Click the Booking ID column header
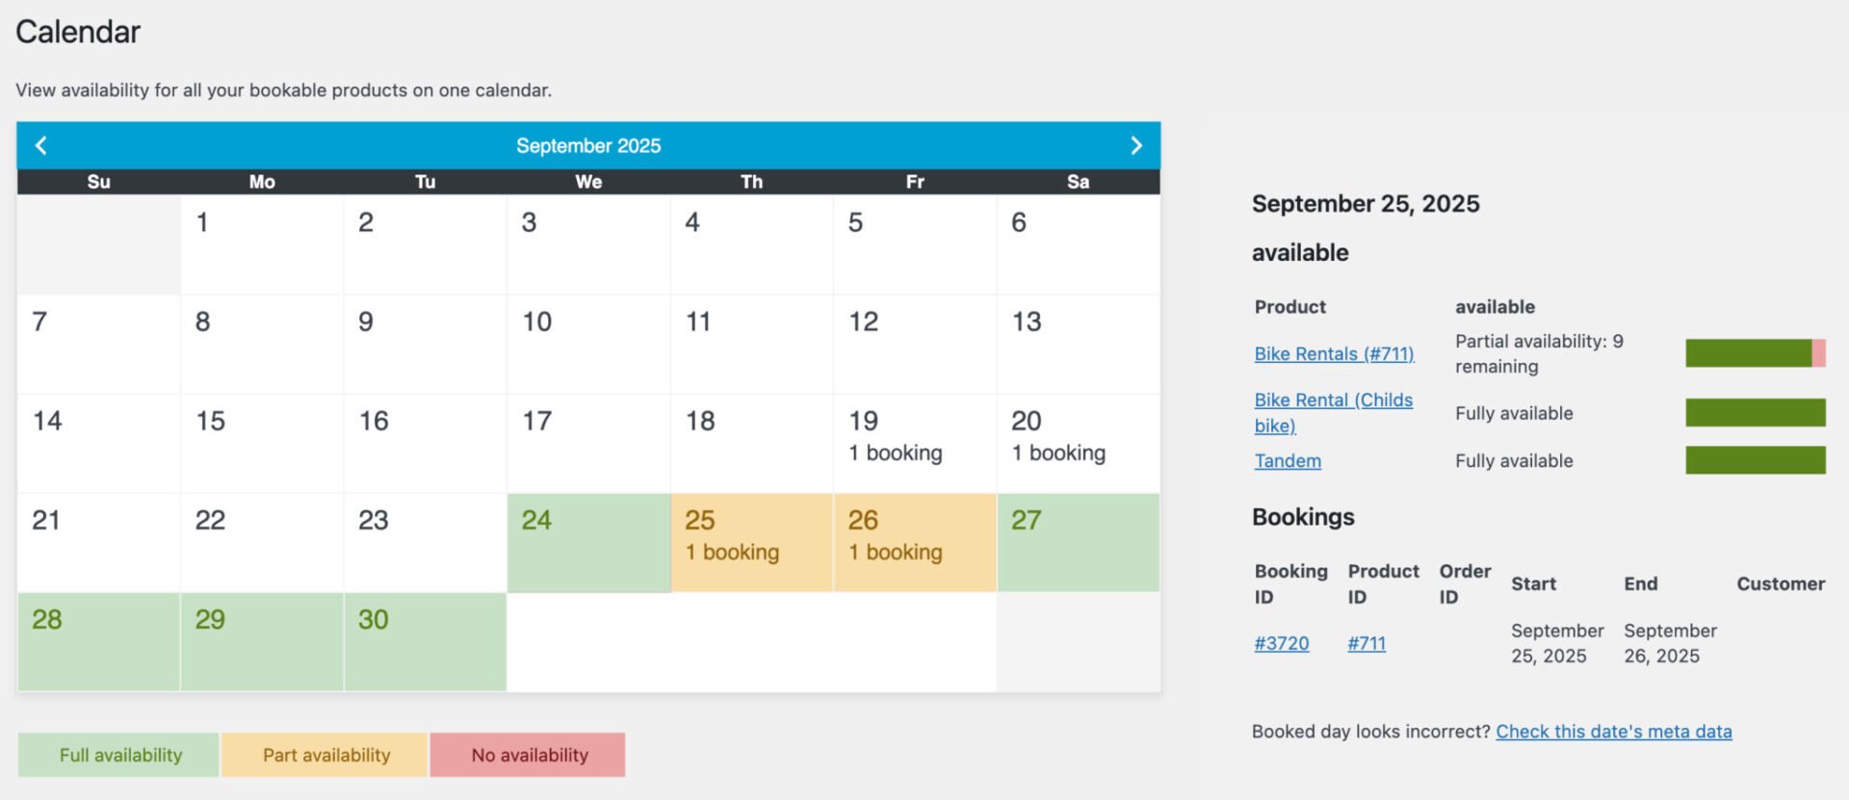 click(x=1290, y=583)
